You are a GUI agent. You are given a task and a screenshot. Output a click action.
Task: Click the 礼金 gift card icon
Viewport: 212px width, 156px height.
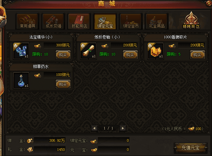[x=30, y=150]
